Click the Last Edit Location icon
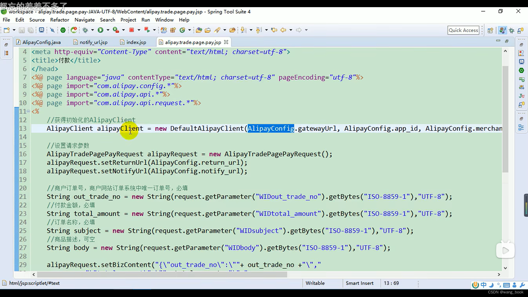Viewport: 528px width, 297px height. click(274, 30)
